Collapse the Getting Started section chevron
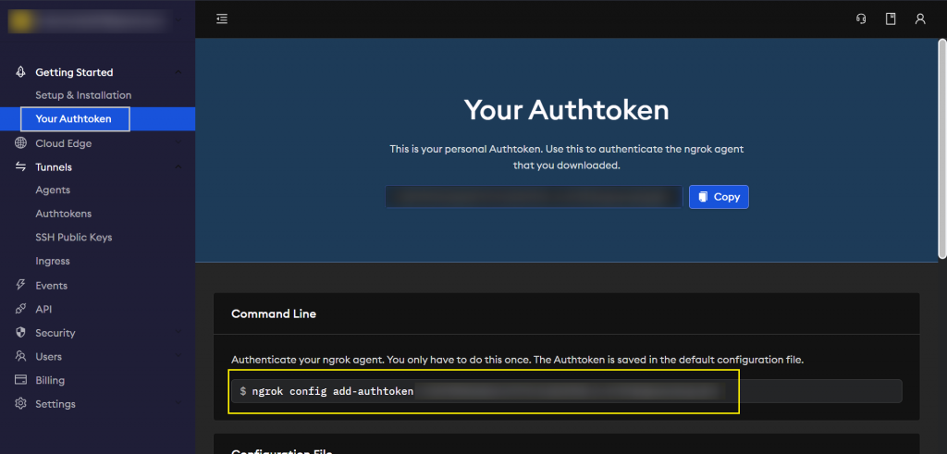The width and height of the screenshot is (947, 454). tap(178, 72)
